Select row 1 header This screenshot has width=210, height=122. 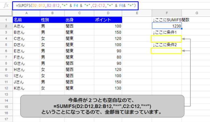6,20
